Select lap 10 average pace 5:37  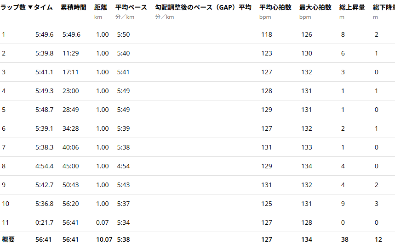tap(123, 204)
